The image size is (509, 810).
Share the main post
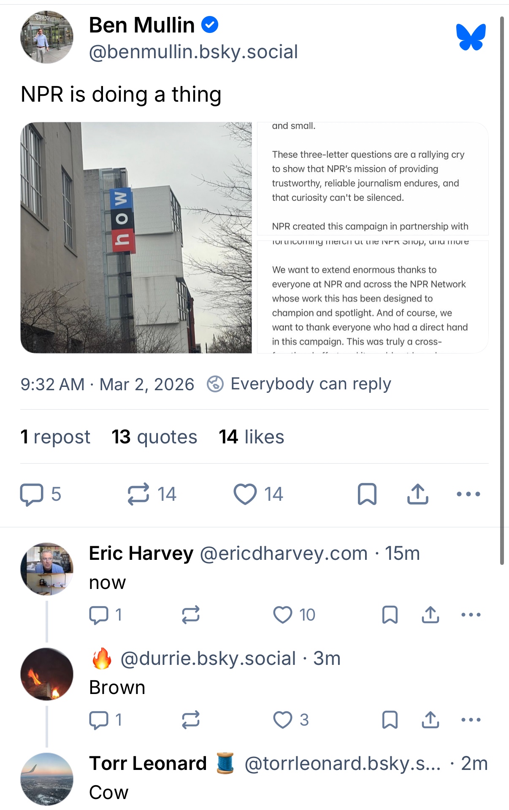(418, 494)
